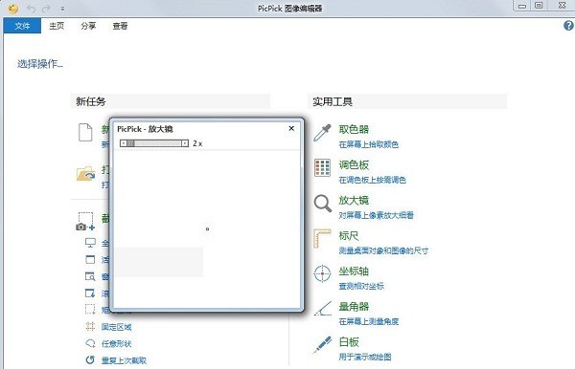Select the full screen monitor capture icon
The width and height of the screenshot is (575, 369).
pyautogui.click(x=90, y=243)
